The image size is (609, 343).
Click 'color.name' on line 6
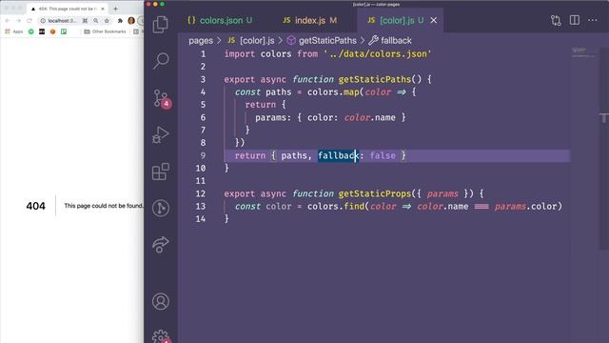[370, 117]
